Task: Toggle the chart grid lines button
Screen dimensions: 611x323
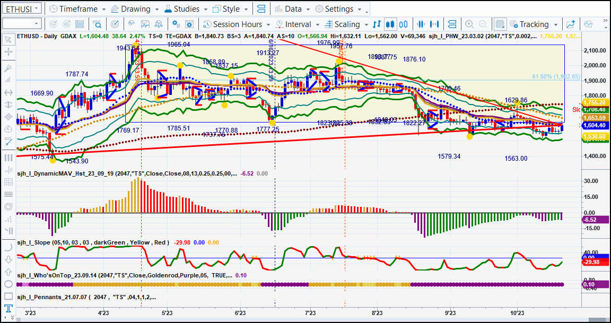Action: point(500,24)
